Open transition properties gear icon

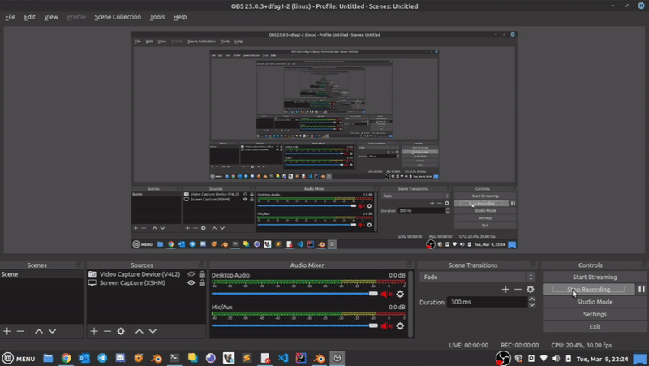[531, 290]
